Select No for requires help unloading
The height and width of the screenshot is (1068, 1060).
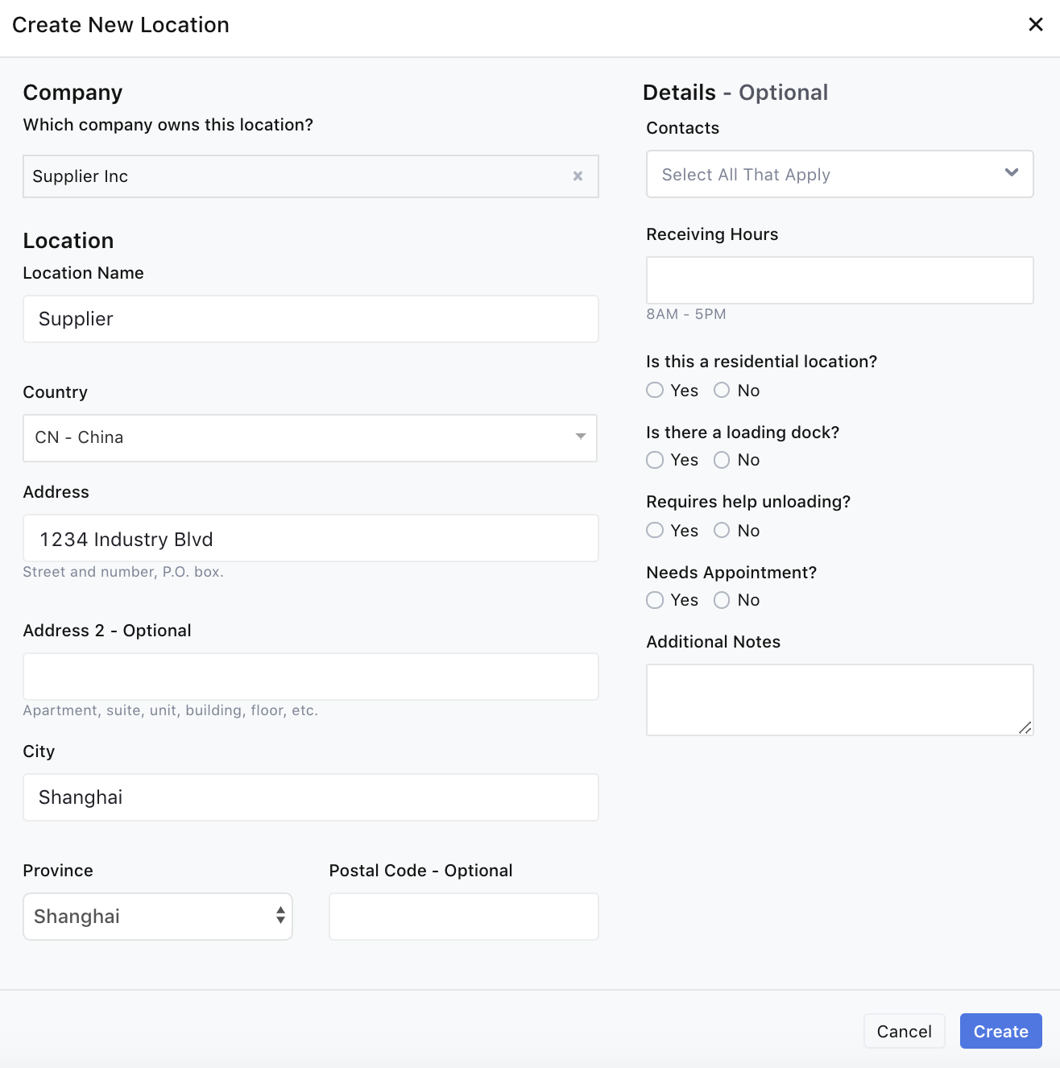723,531
